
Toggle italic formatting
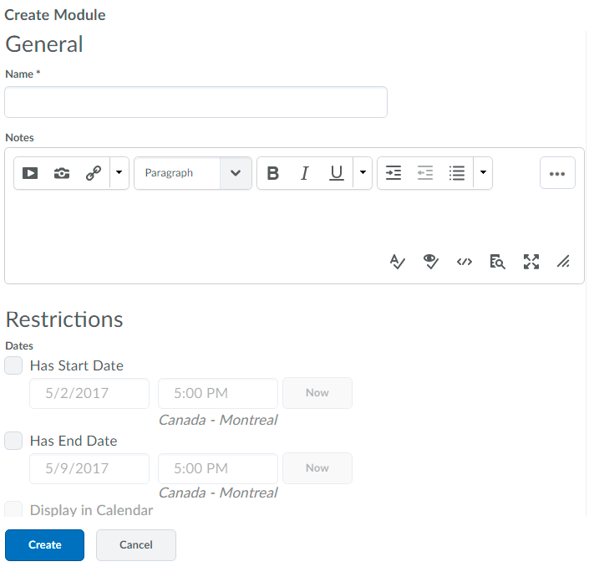(304, 173)
